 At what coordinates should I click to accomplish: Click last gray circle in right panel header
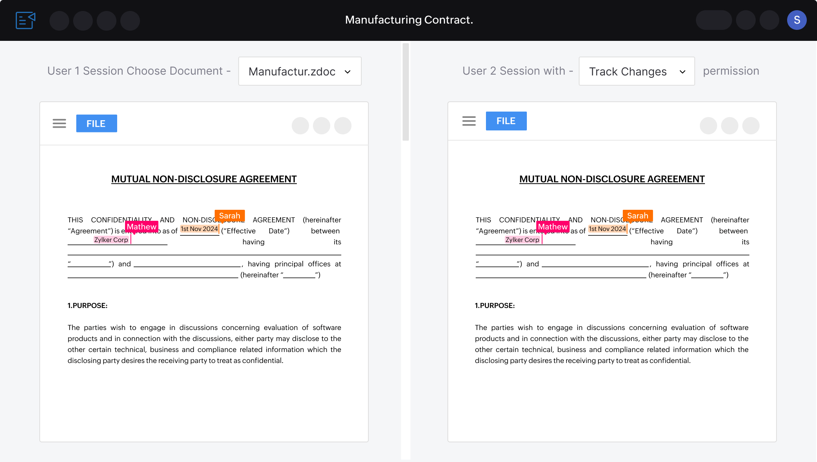(751, 126)
